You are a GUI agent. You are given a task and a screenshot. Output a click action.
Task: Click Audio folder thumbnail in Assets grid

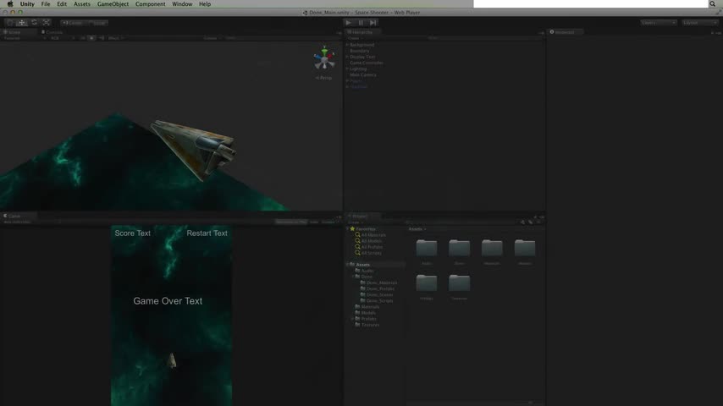427,248
